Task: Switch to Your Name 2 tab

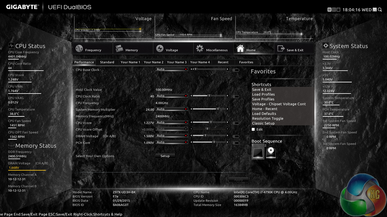Action: pos(153,62)
